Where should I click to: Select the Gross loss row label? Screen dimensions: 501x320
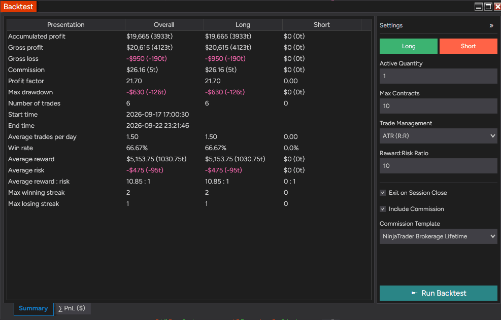23,59
